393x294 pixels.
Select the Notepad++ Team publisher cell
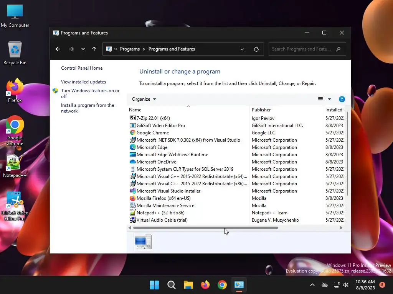269,212
